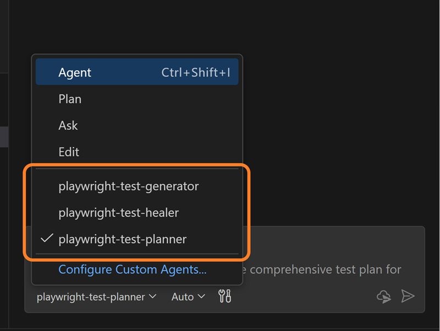Open the Configure Tools wrench icon
440x331 pixels.
tap(224, 297)
